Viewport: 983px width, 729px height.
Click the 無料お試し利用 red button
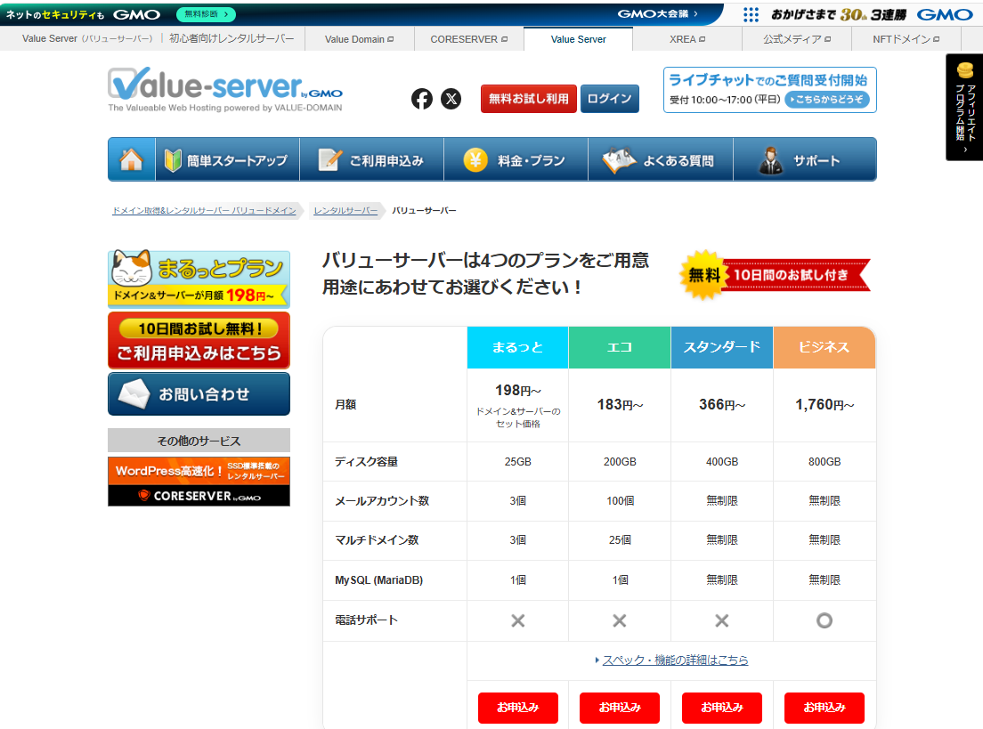pos(528,99)
